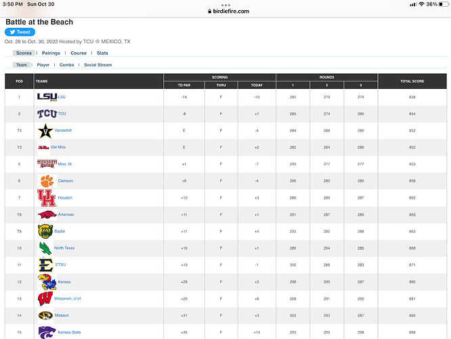This screenshot has height=339, width=451.
Task: Open the North Texas team link
Action: coord(64,247)
